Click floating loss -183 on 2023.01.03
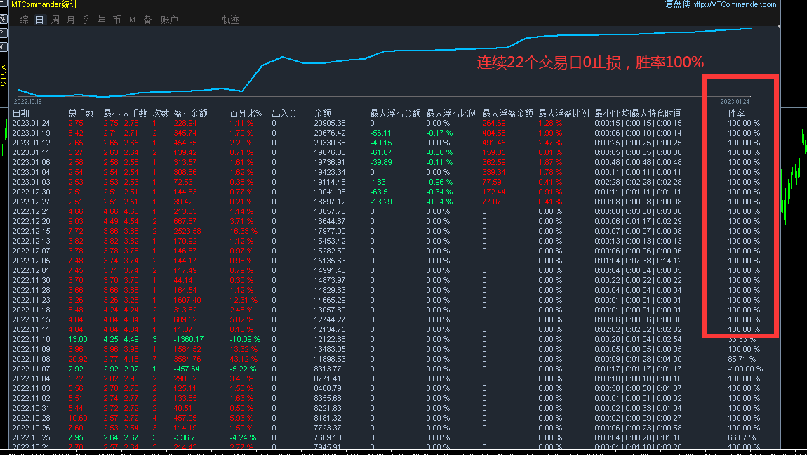This screenshot has width=807, height=455. click(x=378, y=182)
